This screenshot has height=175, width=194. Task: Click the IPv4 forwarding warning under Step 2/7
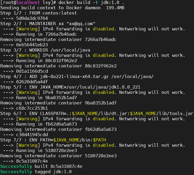(x=94, y=29)
